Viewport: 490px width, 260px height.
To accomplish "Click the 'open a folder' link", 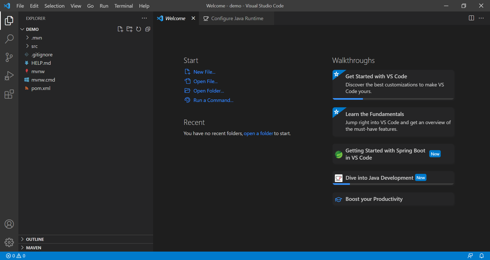I will pos(258,133).
